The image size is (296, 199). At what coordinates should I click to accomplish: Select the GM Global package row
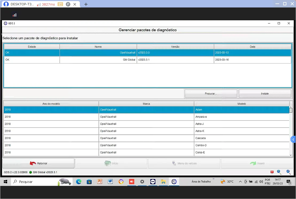coord(147,60)
